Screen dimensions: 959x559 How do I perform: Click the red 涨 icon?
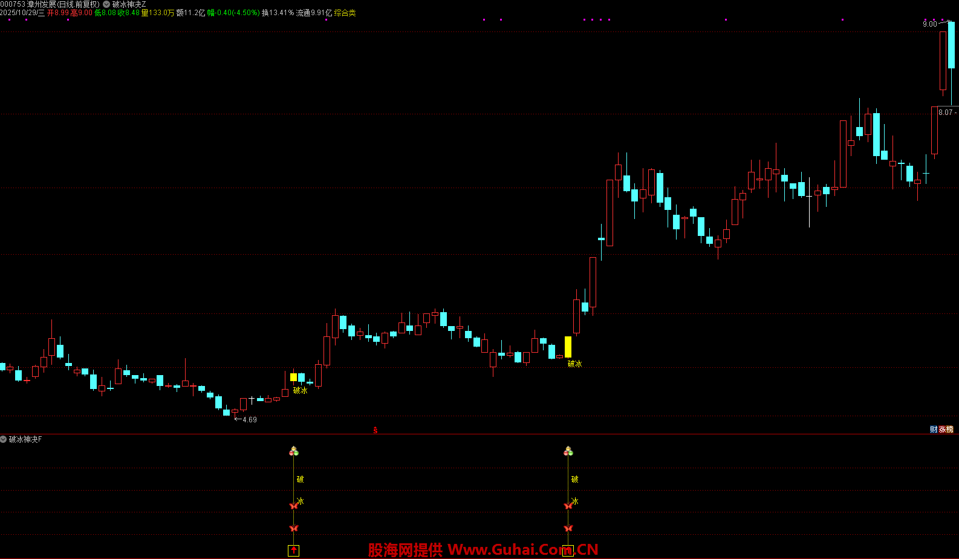[942, 430]
